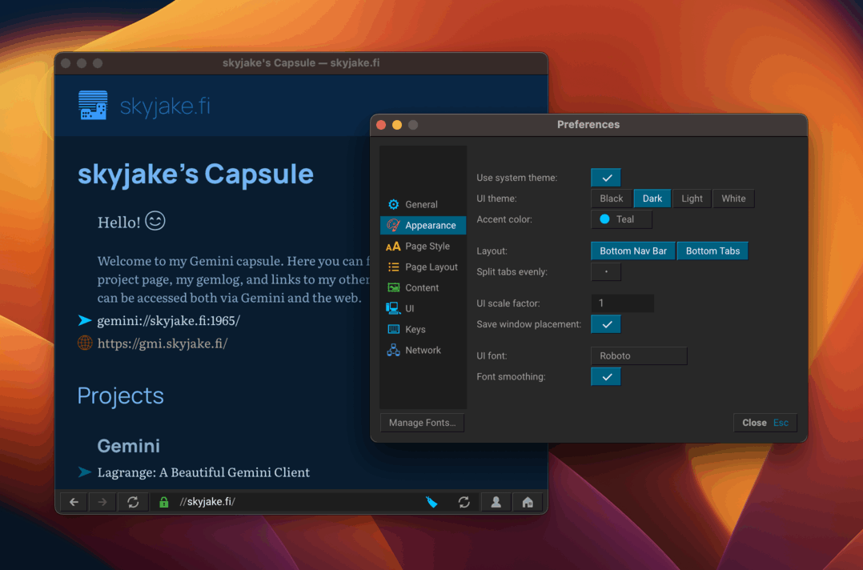Click the teal accent color dot
The width and height of the screenshot is (863, 570).
click(x=604, y=219)
